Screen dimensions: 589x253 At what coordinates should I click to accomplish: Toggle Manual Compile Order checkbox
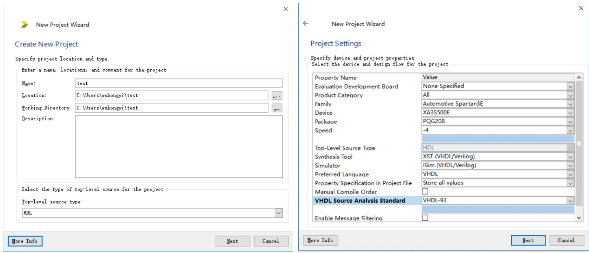pyautogui.click(x=425, y=191)
